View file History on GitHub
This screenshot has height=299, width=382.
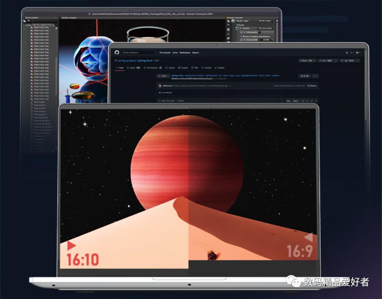(312, 86)
